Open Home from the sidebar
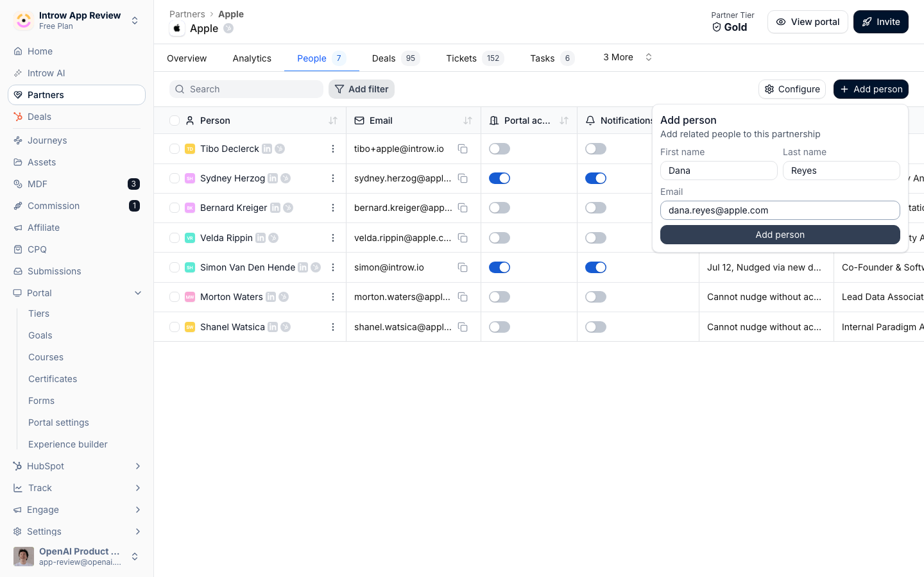Screen dimensions: 924x577 tap(76, 51)
